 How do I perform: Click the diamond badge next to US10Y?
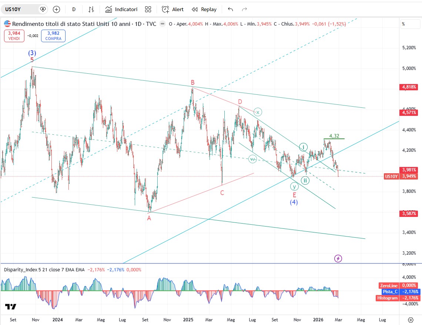43,9
